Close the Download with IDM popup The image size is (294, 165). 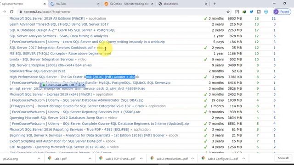83,85
